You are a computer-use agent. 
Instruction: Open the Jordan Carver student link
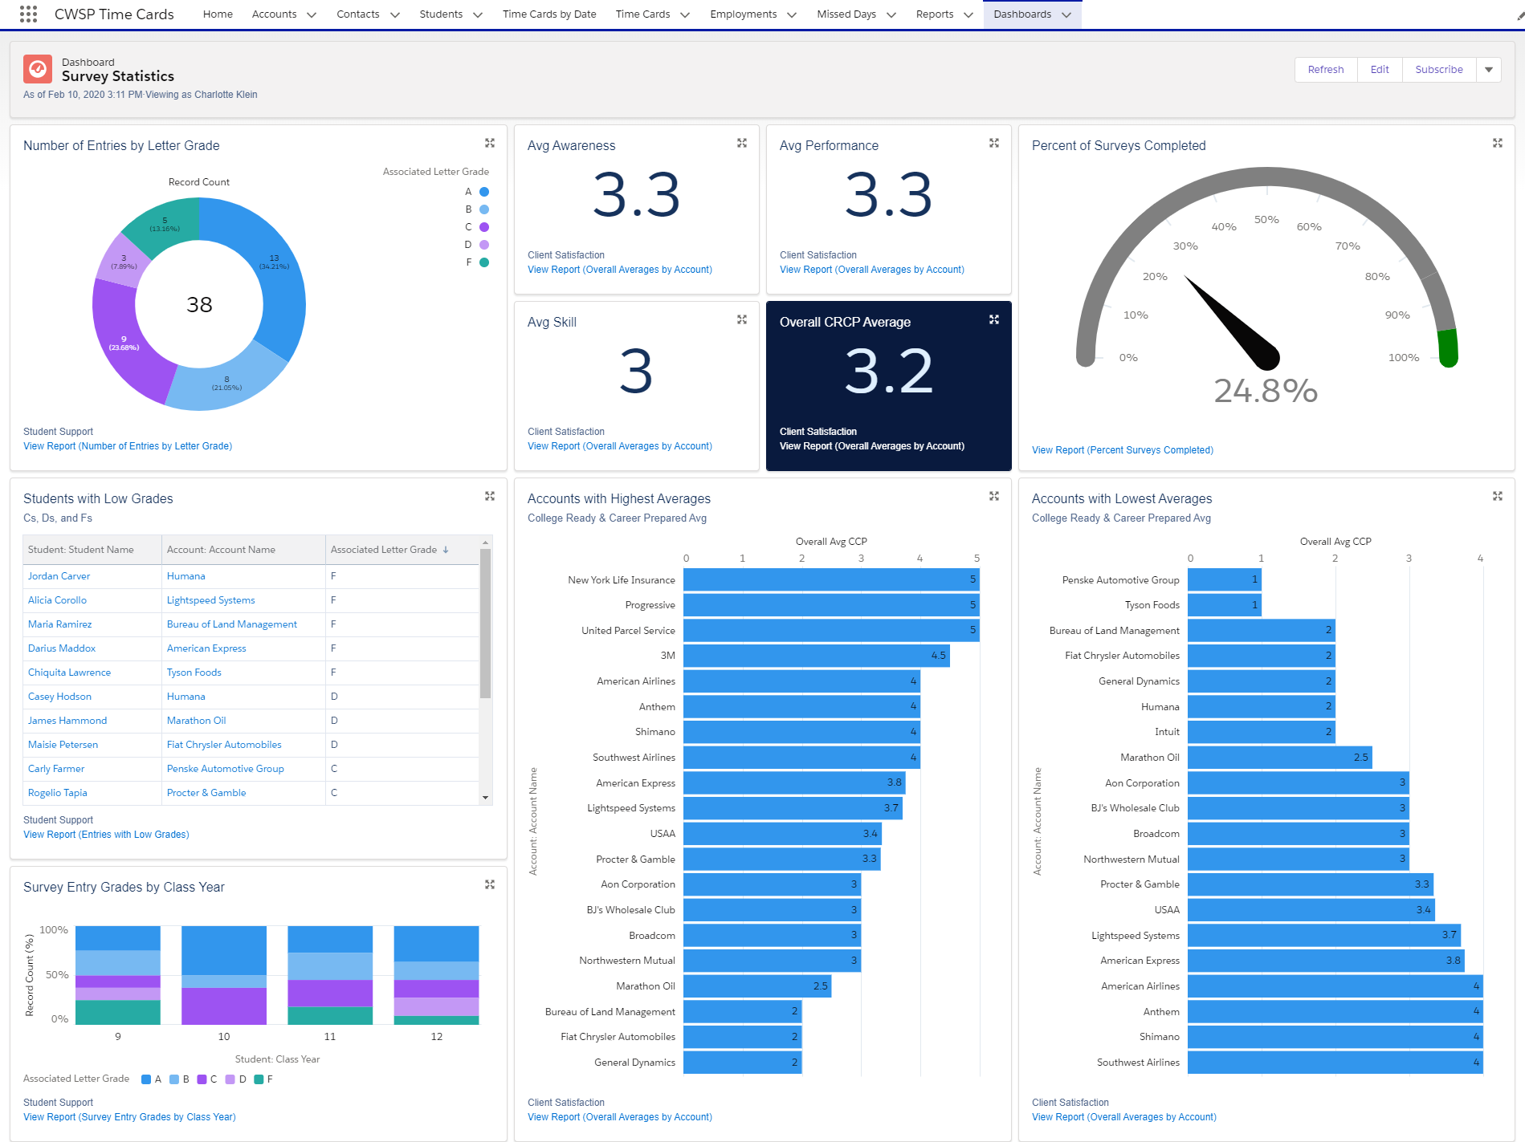pos(59,576)
